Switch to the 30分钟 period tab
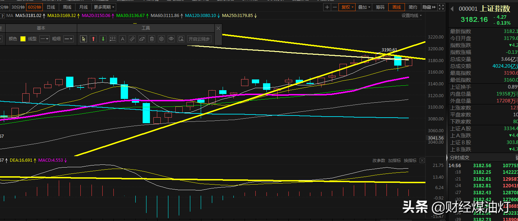518x221 pixels. pyautogui.click(x=18, y=7)
